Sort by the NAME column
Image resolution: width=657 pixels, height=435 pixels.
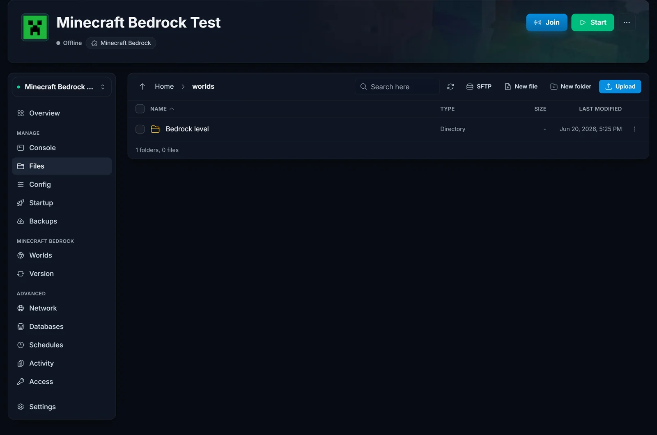[162, 109]
